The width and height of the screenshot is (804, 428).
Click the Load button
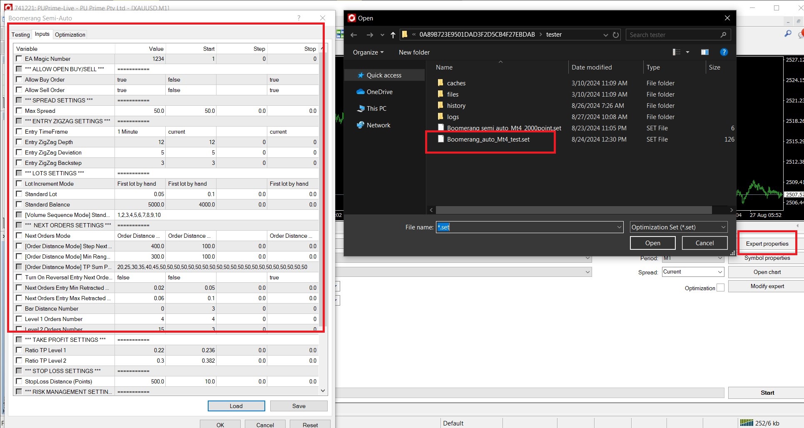236,406
